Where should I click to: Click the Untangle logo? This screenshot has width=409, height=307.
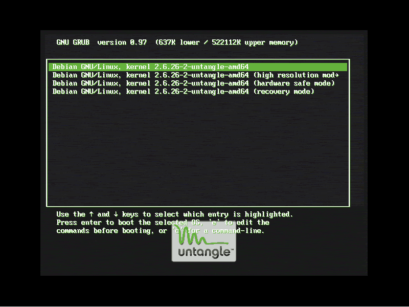(x=203, y=242)
